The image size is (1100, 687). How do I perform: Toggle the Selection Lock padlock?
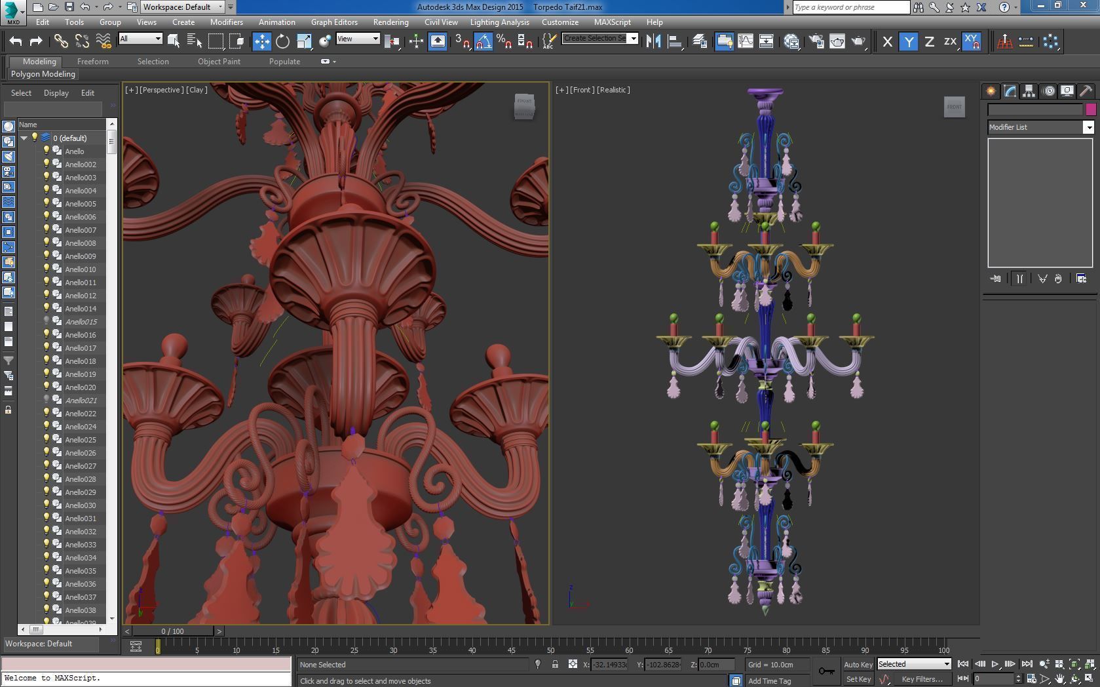[555, 664]
